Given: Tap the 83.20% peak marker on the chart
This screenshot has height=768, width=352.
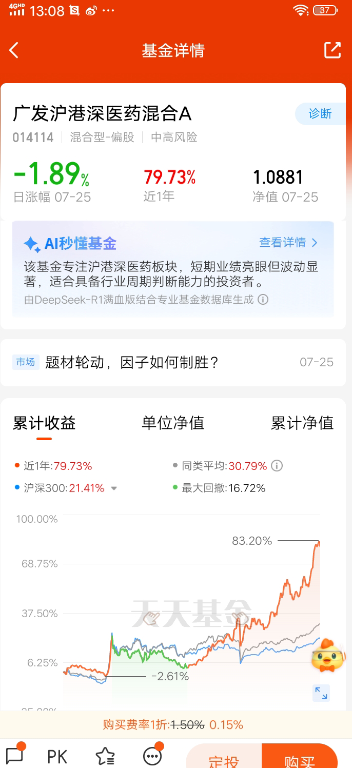Looking at the screenshot, I should [252, 541].
